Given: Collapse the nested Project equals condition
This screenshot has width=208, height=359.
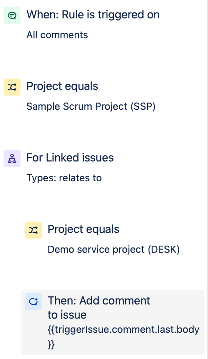Looking at the screenshot, I should pos(83,229).
